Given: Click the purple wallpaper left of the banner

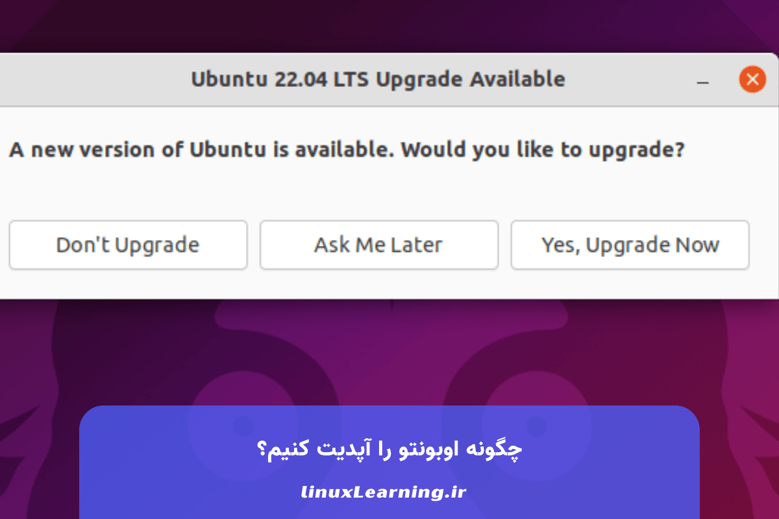Looking at the screenshot, I should [x=39, y=454].
